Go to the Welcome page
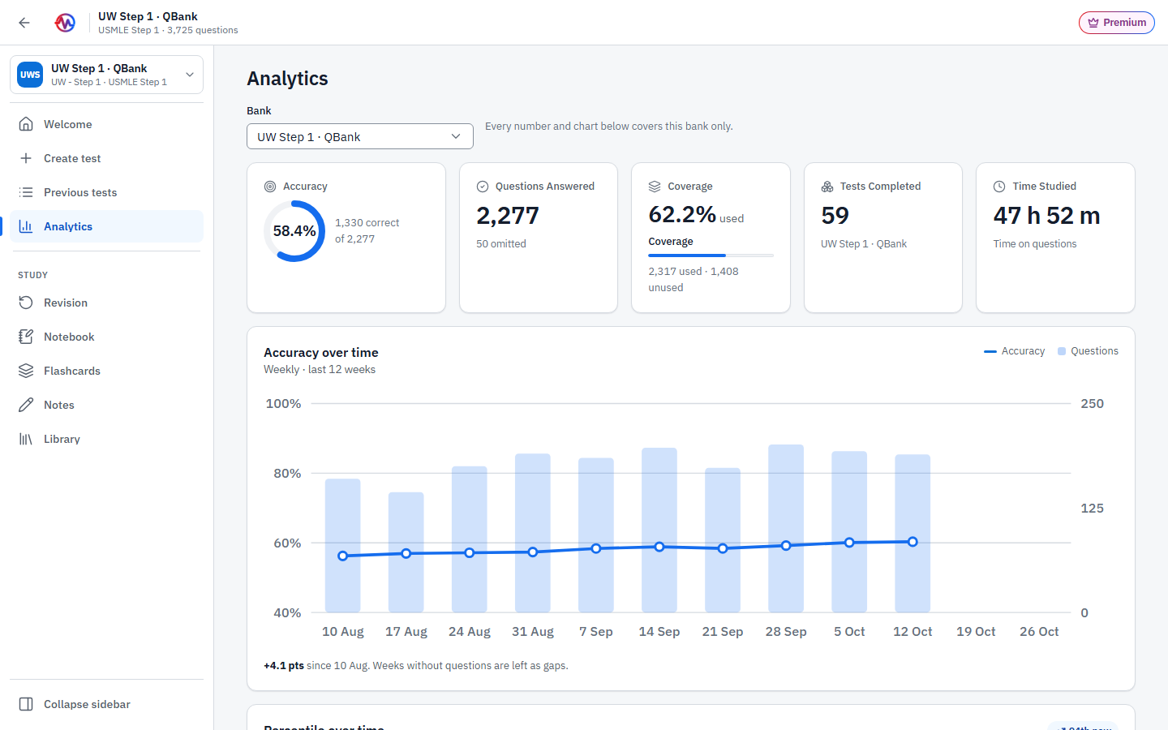The height and width of the screenshot is (730, 1168). coord(106,124)
